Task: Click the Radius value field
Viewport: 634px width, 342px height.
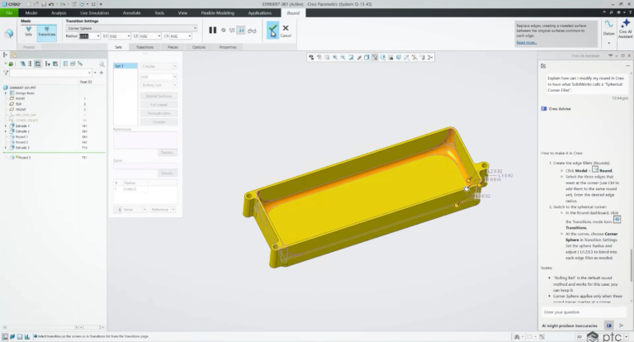Action: (88, 36)
